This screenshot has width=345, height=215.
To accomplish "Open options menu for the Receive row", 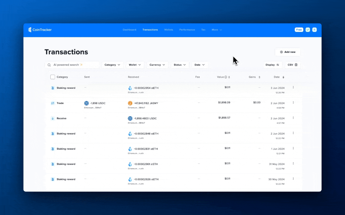I will tap(293, 118).
